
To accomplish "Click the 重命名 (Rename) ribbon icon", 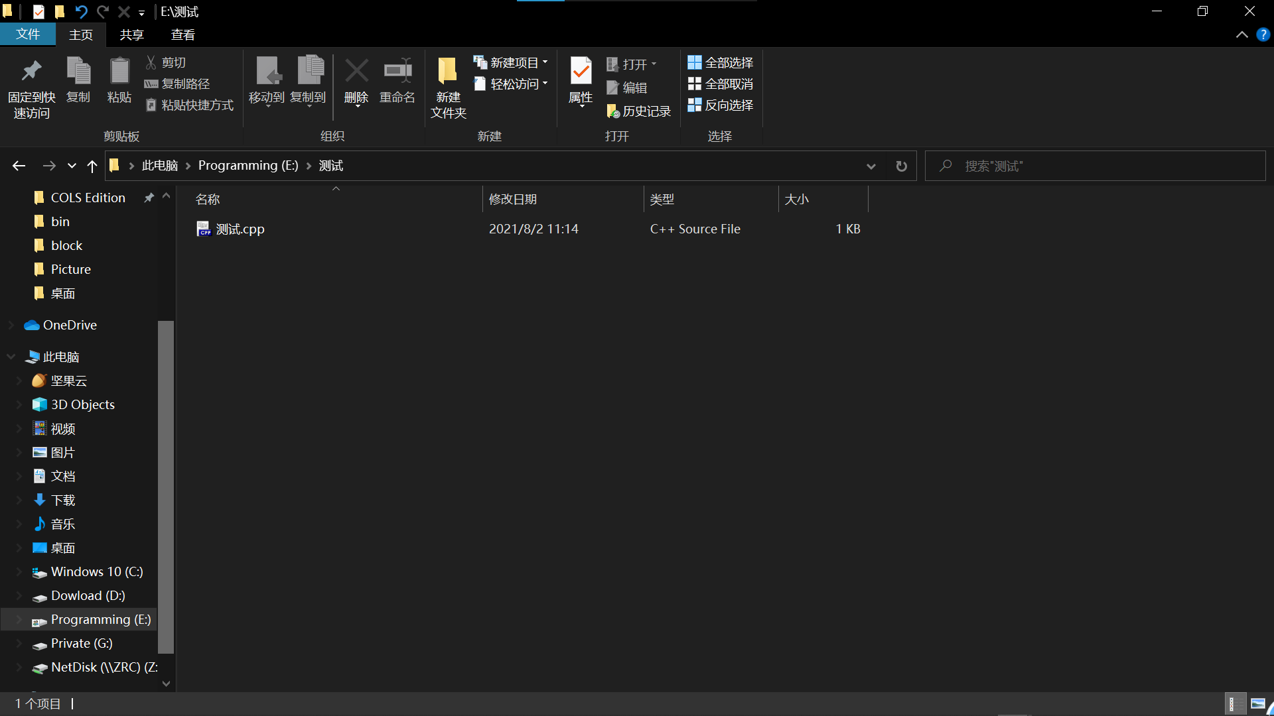I will (x=396, y=80).
